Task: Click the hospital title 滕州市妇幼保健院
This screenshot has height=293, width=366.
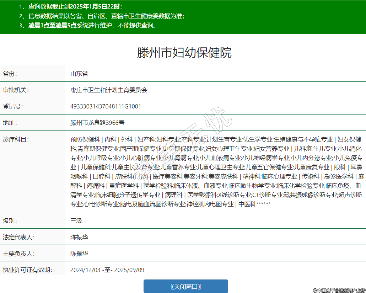Action: coord(184,53)
